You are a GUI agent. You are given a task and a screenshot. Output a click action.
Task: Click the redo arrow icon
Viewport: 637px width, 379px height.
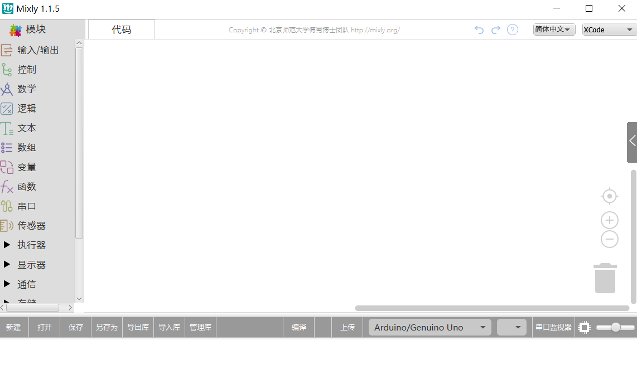pos(496,30)
